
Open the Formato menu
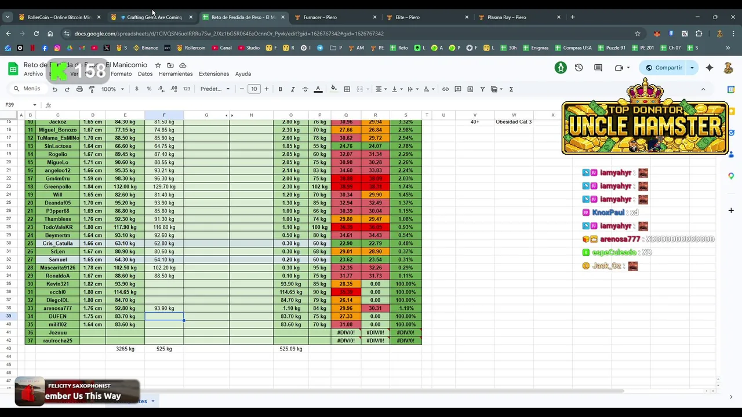coord(121,74)
